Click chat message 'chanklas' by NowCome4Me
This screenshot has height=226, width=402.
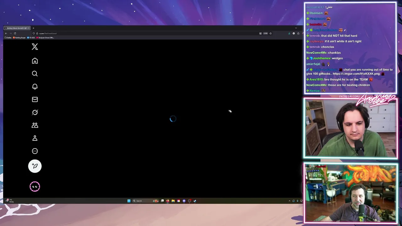pos(334,52)
